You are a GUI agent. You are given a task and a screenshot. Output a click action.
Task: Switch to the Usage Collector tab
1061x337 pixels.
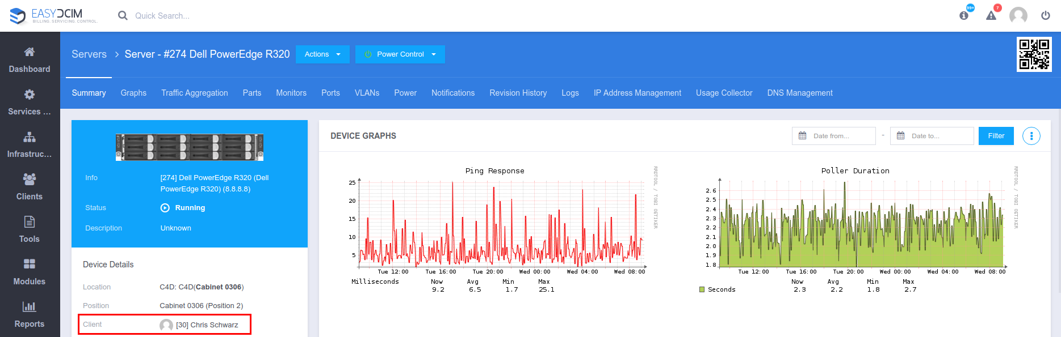tap(724, 93)
